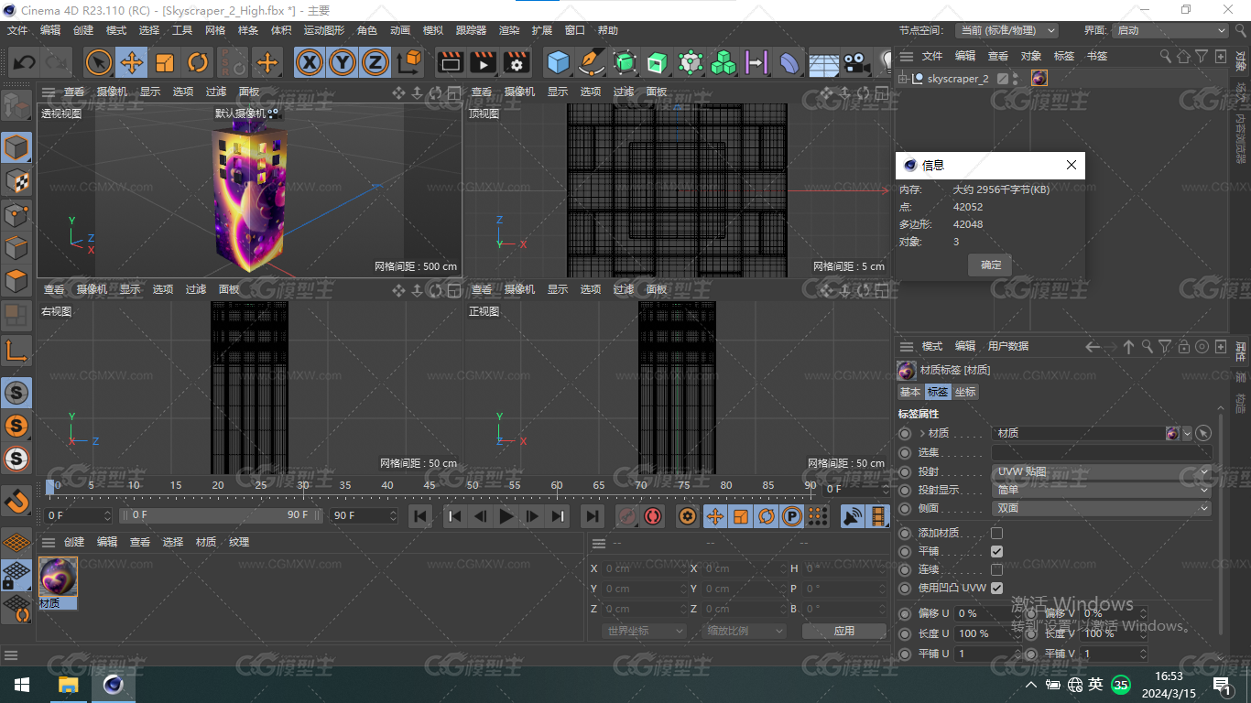Viewport: 1251px width, 703px height.
Task: Tick the 连续 checkbox
Action: (996, 569)
